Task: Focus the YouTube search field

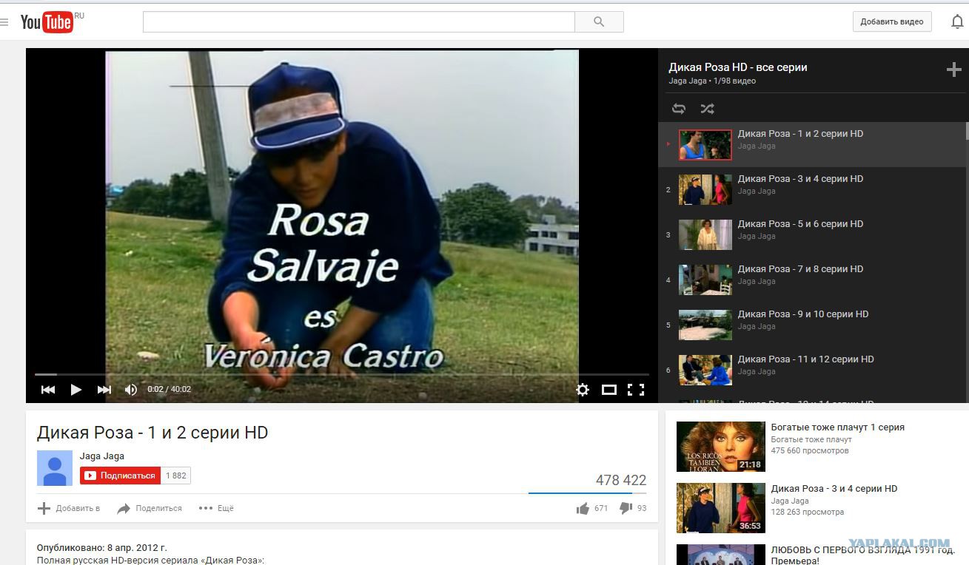Action: click(x=359, y=22)
